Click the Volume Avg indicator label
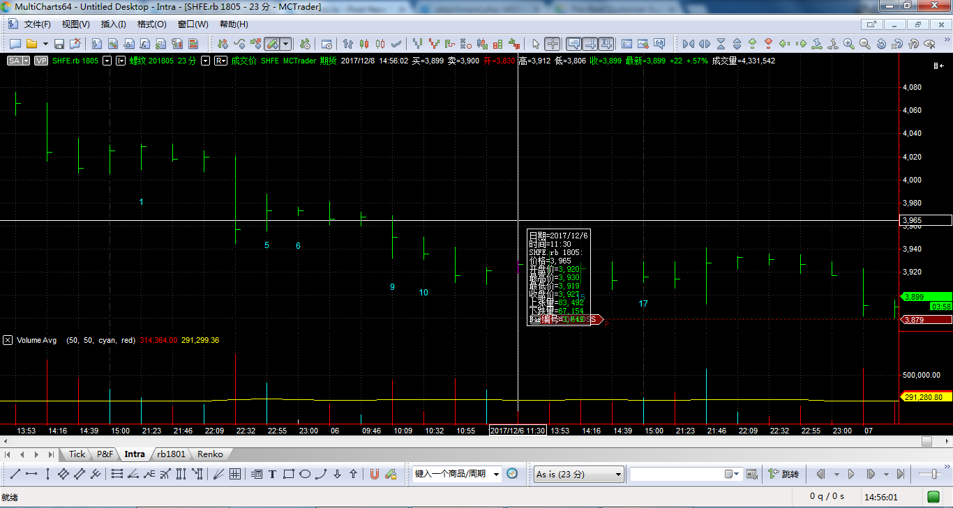 tap(37, 340)
